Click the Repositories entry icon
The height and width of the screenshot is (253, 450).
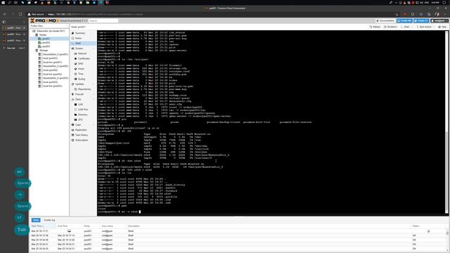(x=75, y=89)
